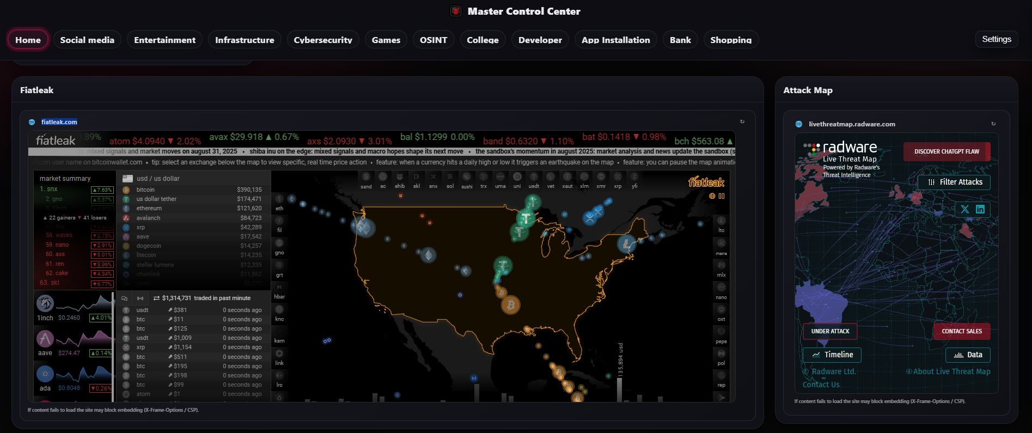Switch to the OSINT tab
The height and width of the screenshot is (433, 1032).
click(433, 40)
